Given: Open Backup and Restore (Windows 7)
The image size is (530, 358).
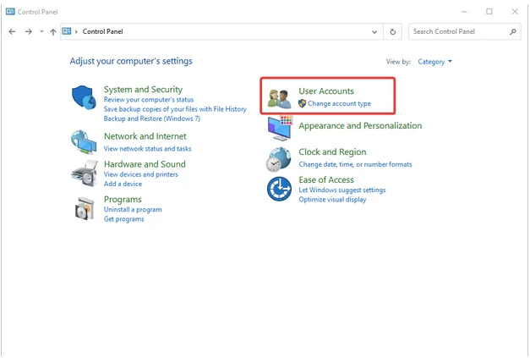Looking at the screenshot, I should pos(152,118).
